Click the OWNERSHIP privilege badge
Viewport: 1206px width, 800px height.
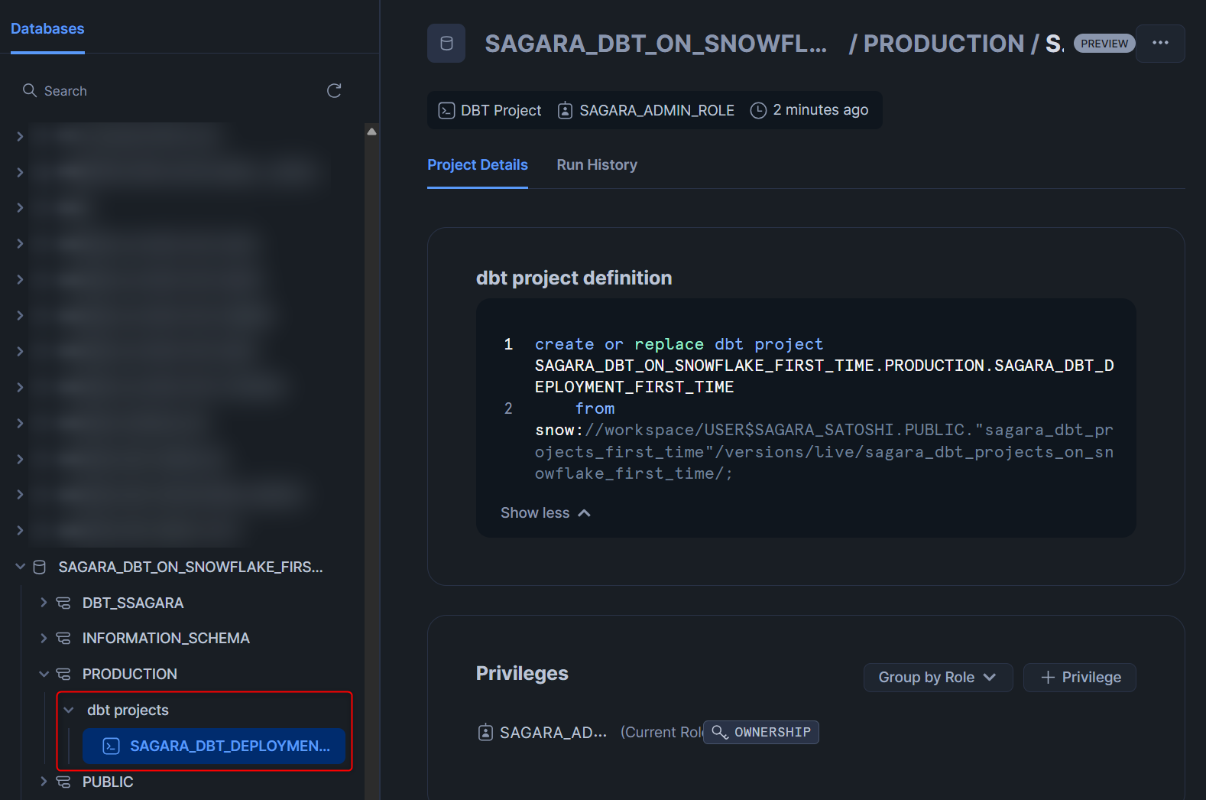click(x=761, y=733)
